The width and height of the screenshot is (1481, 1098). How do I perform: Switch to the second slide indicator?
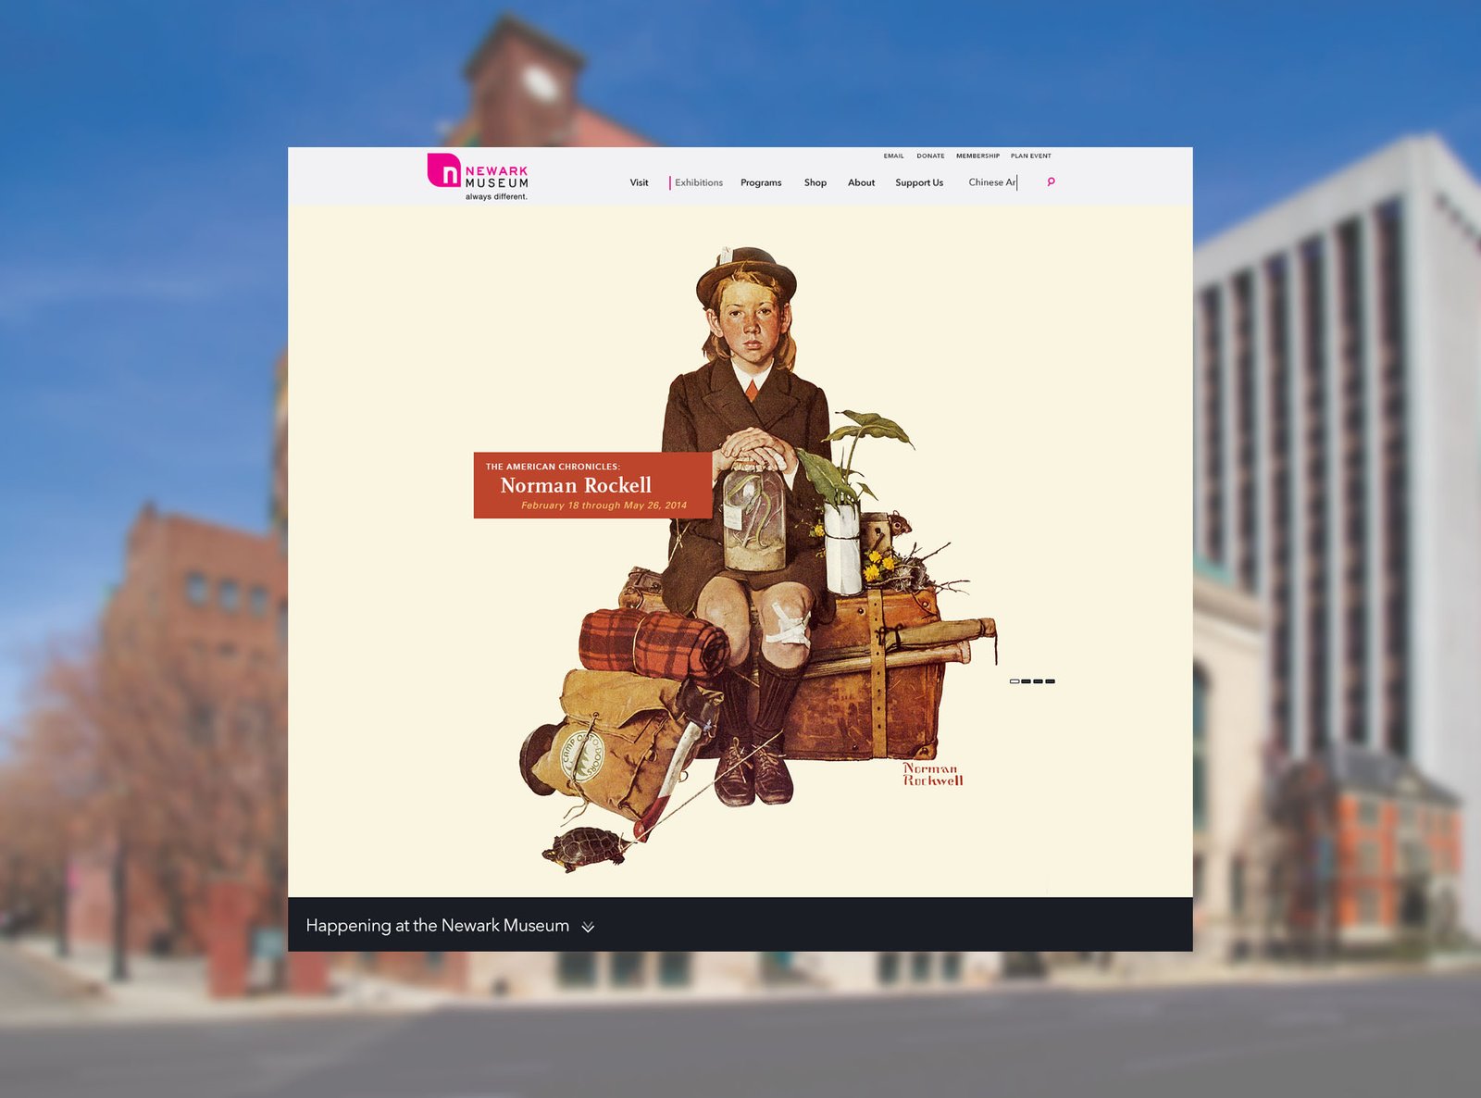[x=1027, y=681]
